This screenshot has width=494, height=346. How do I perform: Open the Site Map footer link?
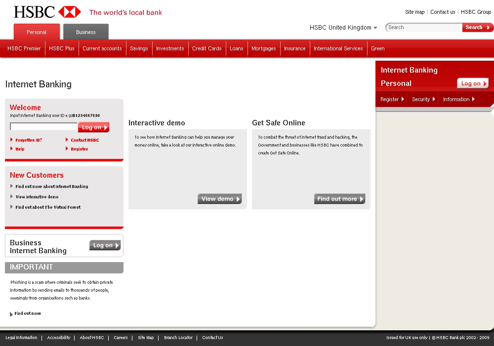146,338
